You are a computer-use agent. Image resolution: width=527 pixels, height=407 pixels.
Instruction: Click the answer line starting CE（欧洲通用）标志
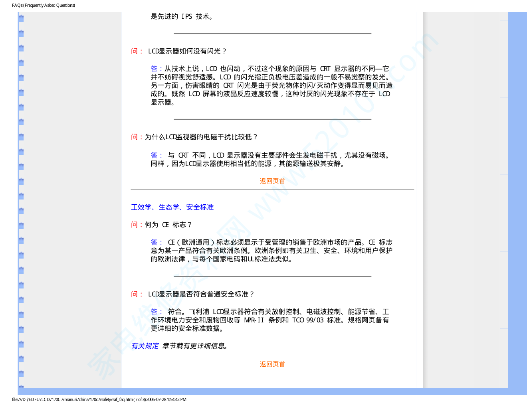pyautogui.click(x=271, y=242)
